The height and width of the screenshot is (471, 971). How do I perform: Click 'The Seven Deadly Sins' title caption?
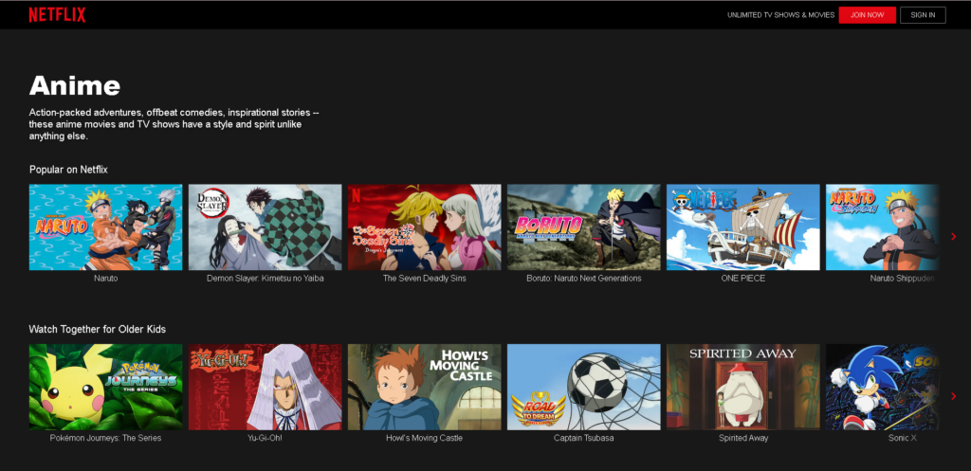click(424, 279)
